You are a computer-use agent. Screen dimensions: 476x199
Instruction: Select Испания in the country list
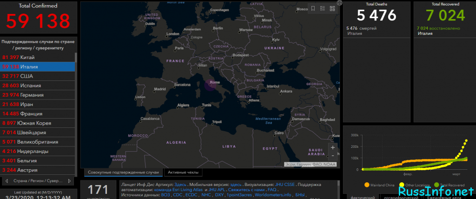(x=38, y=86)
